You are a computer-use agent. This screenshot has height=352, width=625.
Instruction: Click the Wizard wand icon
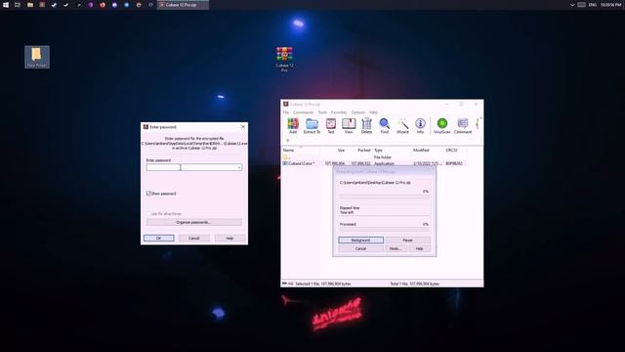tap(402, 126)
